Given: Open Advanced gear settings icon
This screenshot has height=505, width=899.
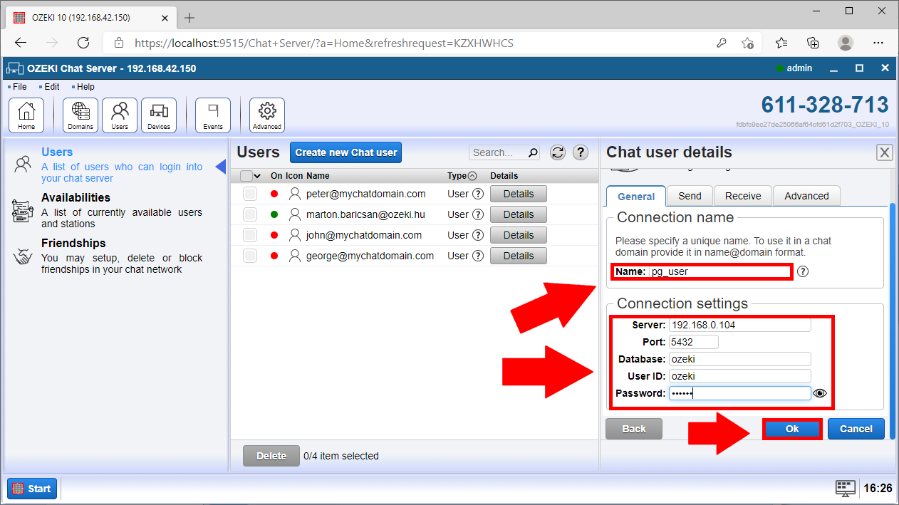Looking at the screenshot, I should 267,115.
